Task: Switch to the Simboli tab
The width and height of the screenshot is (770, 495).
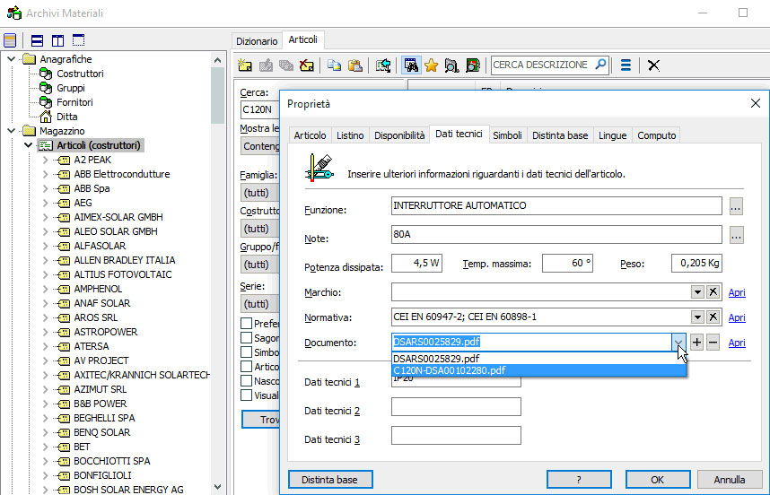Action: (507, 135)
